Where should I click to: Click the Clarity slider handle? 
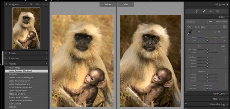(208, 78)
